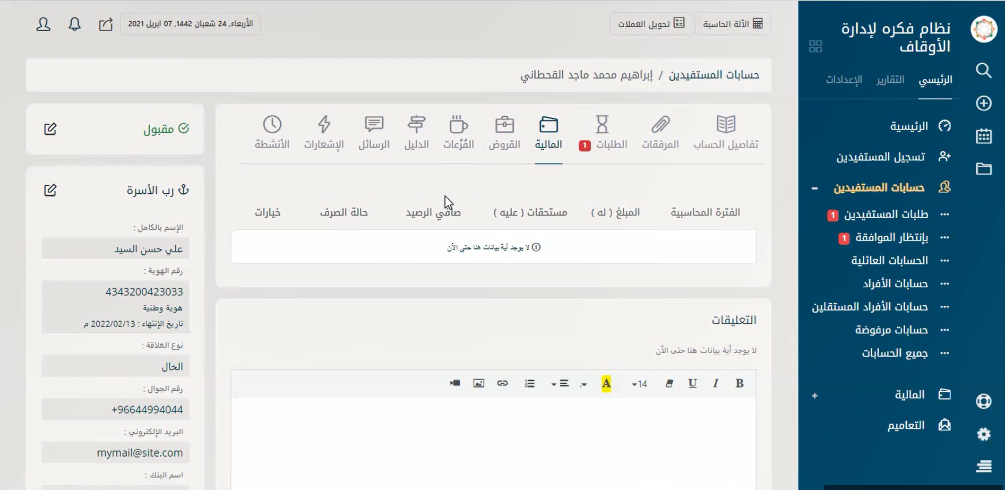
Task: Open the paragraph alignment dropdown
Action: 560,383
